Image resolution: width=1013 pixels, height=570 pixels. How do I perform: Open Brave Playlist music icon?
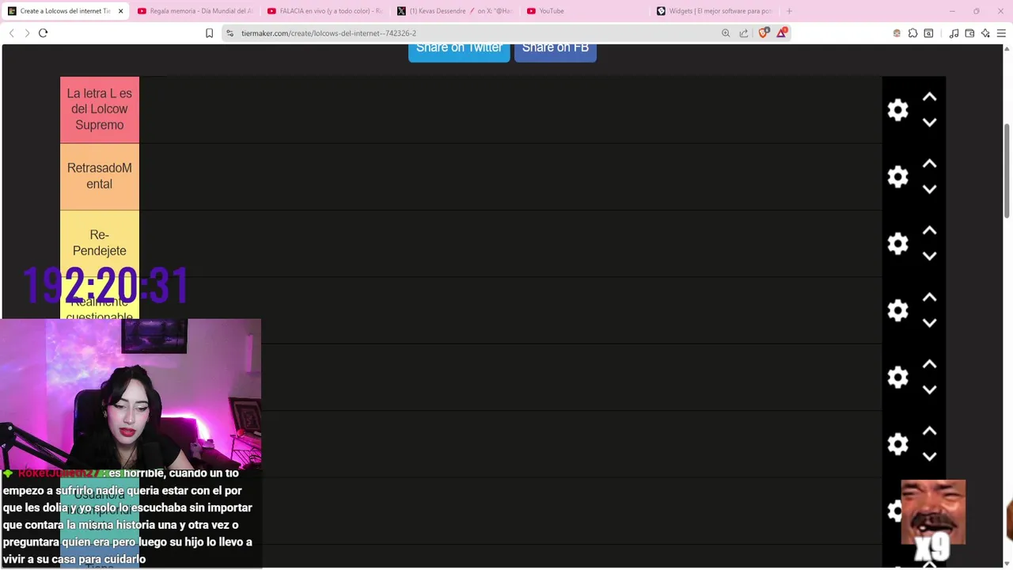coord(954,33)
